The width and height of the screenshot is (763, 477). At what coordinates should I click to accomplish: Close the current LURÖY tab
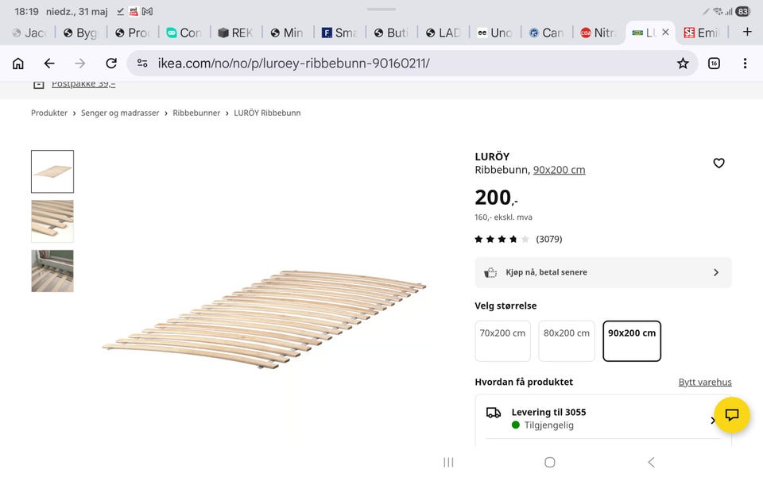click(666, 32)
